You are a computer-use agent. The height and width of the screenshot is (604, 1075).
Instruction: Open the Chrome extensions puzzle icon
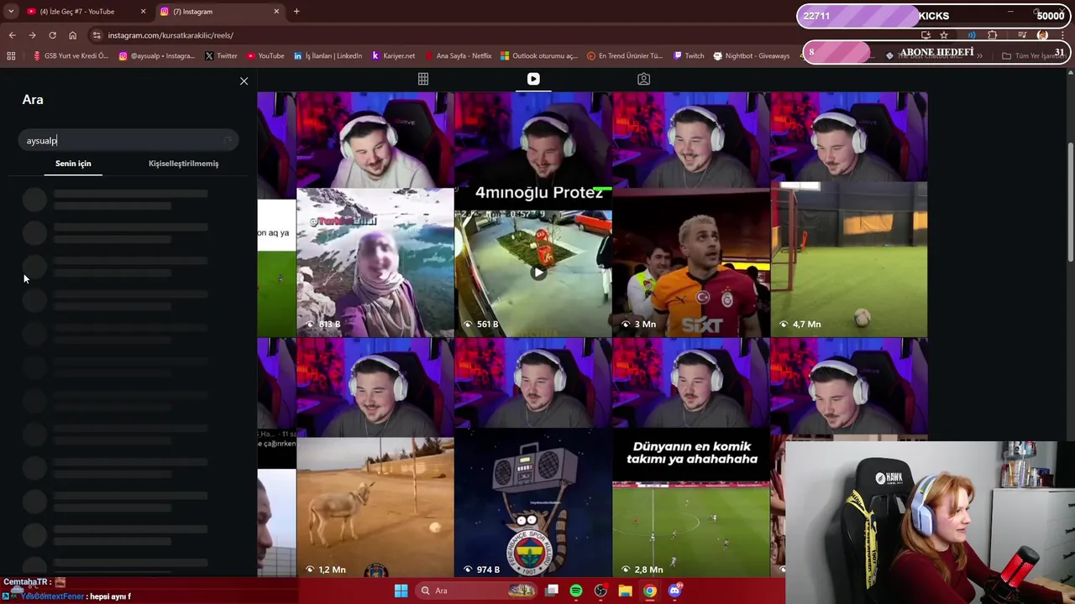click(x=993, y=35)
